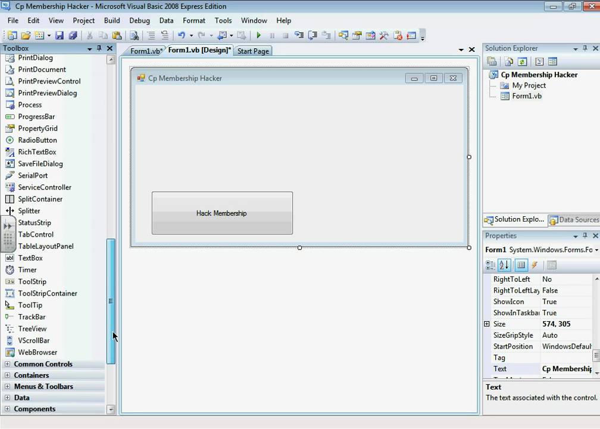
Task: Expand the Common Controls toolbox group
Action: (x=7, y=364)
